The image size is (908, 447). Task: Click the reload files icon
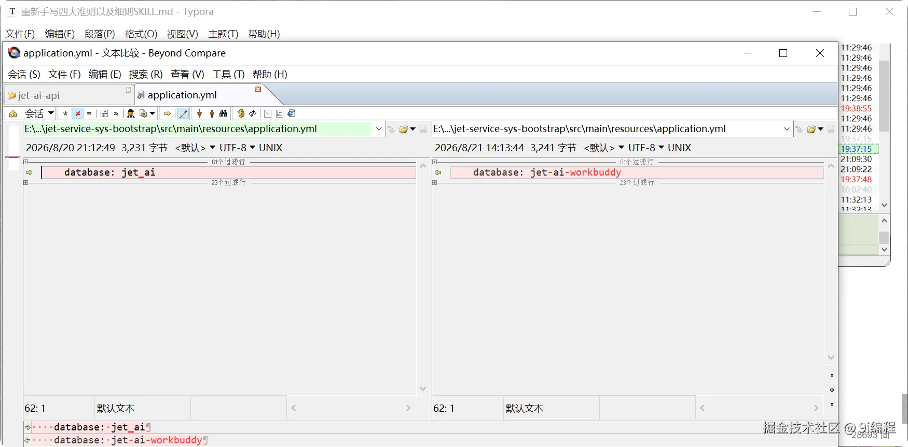(253, 113)
